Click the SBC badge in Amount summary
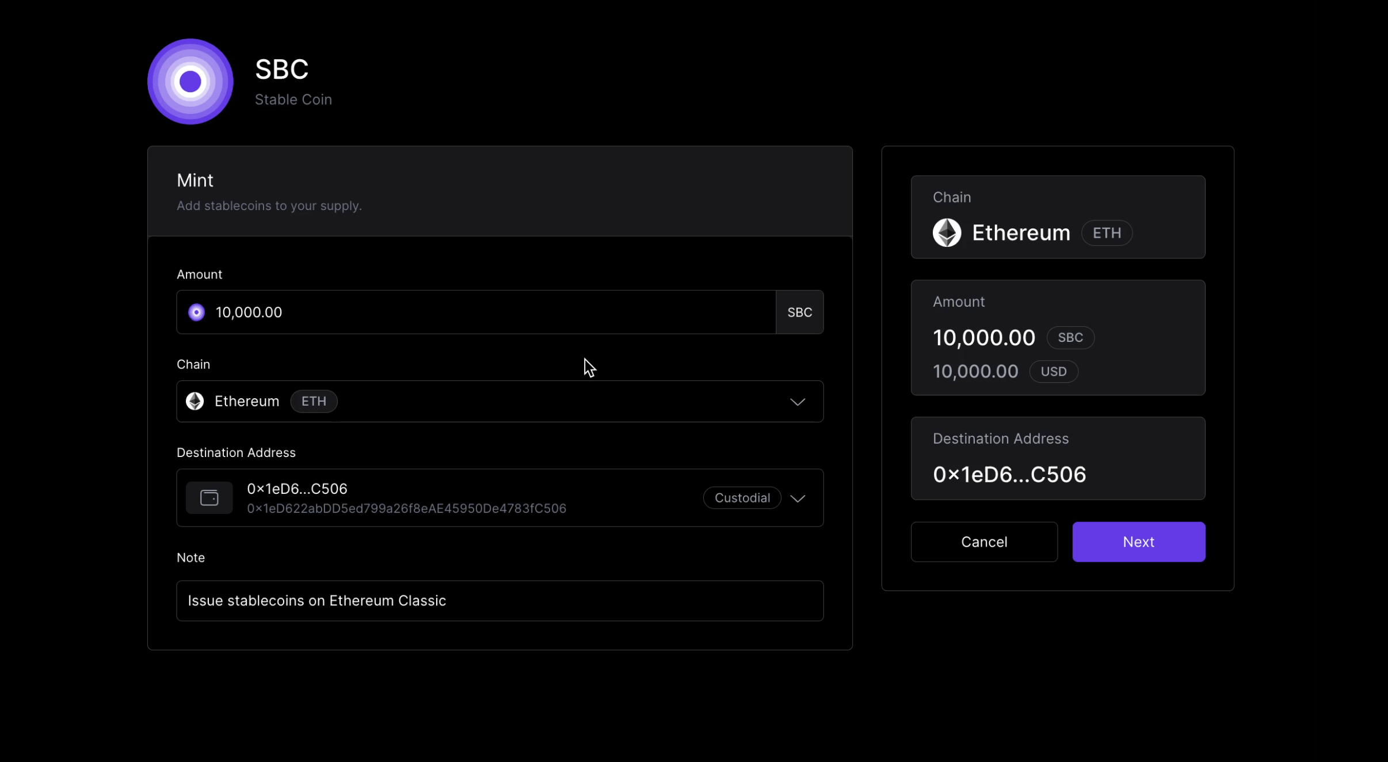Viewport: 1388px width, 762px height. pos(1070,338)
